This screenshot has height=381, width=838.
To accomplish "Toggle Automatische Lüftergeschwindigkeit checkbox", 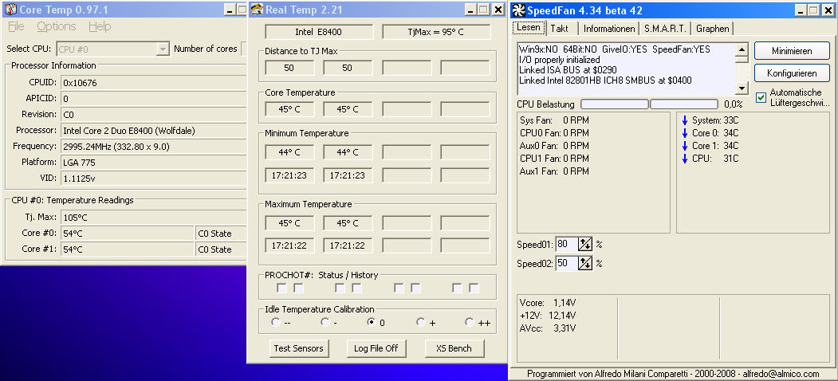I will click(761, 98).
